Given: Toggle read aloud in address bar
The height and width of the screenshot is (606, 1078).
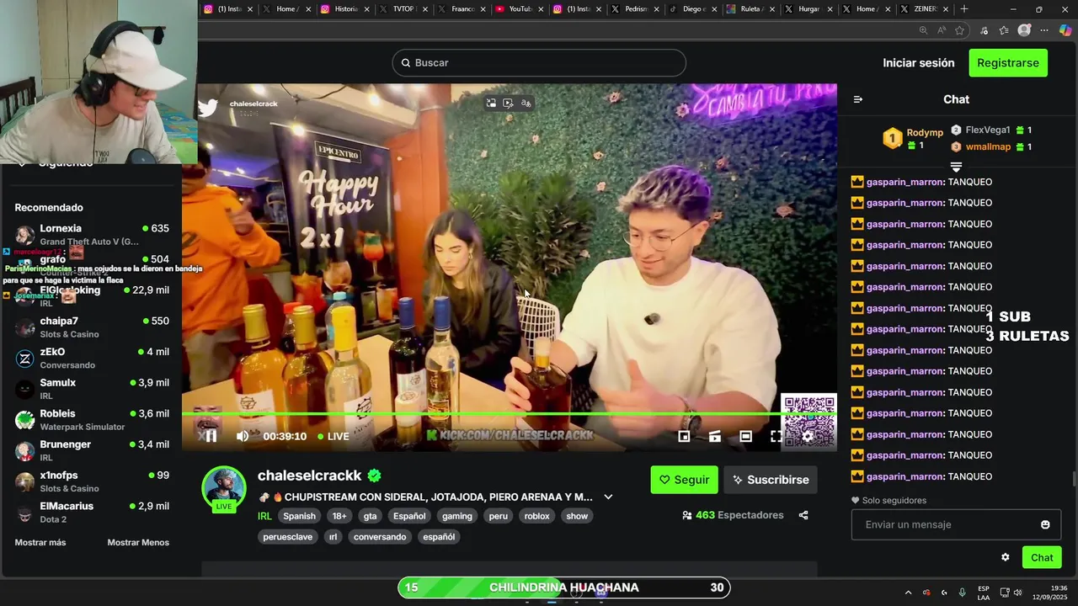Looking at the screenshot, I should coord(942,30).
